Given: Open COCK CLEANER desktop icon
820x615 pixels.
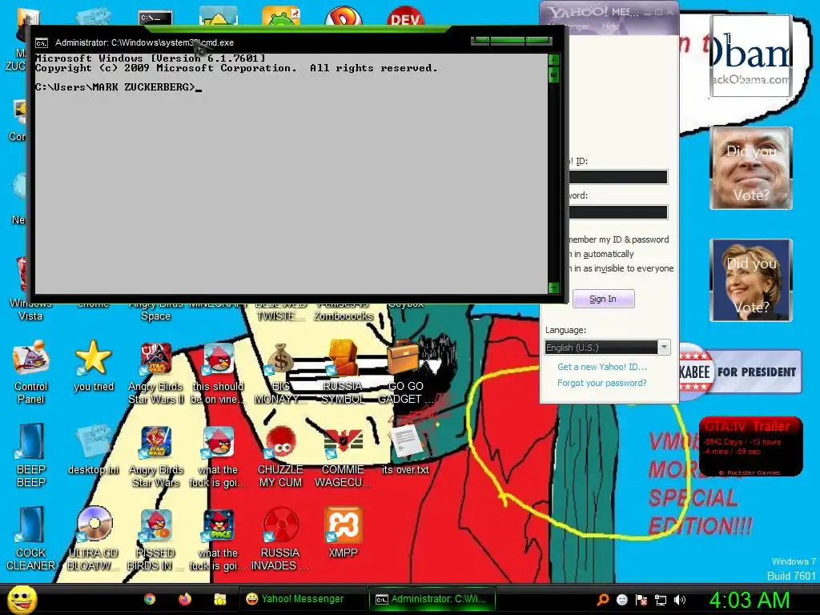Looking at the screenshot, I should point(31,539).
